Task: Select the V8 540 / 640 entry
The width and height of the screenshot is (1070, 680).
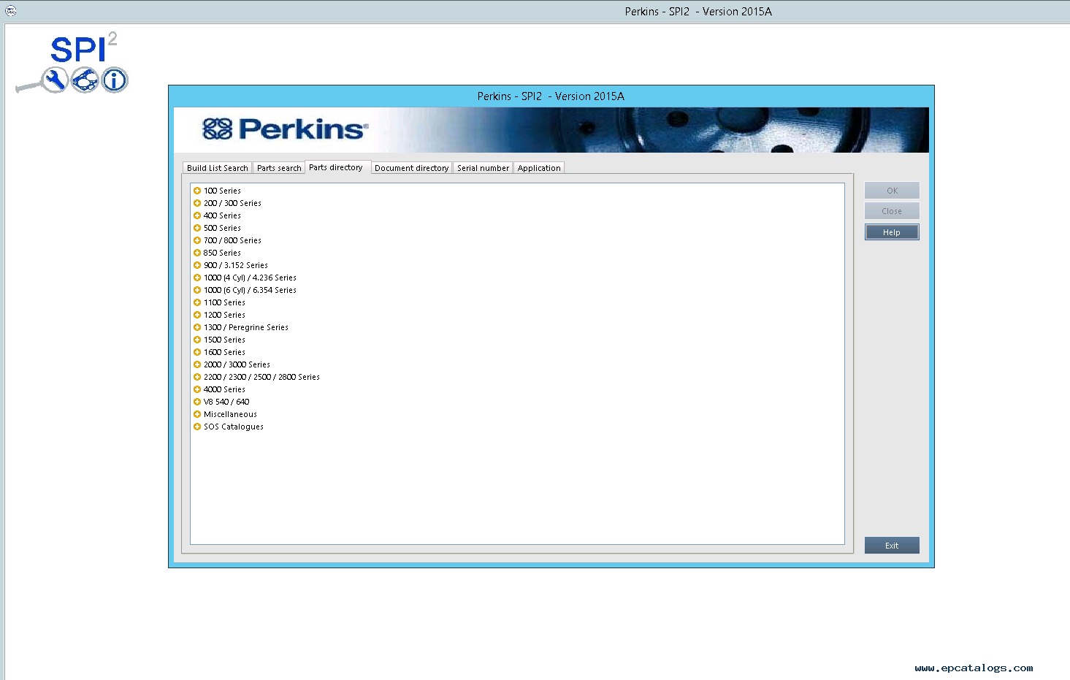Action: click(226, 402)
